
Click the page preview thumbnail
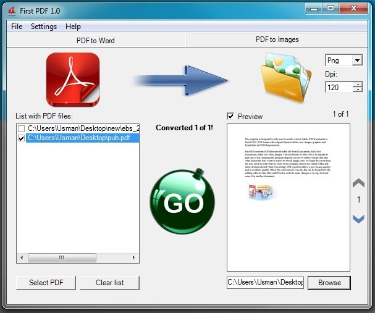[x=289, y=198]
